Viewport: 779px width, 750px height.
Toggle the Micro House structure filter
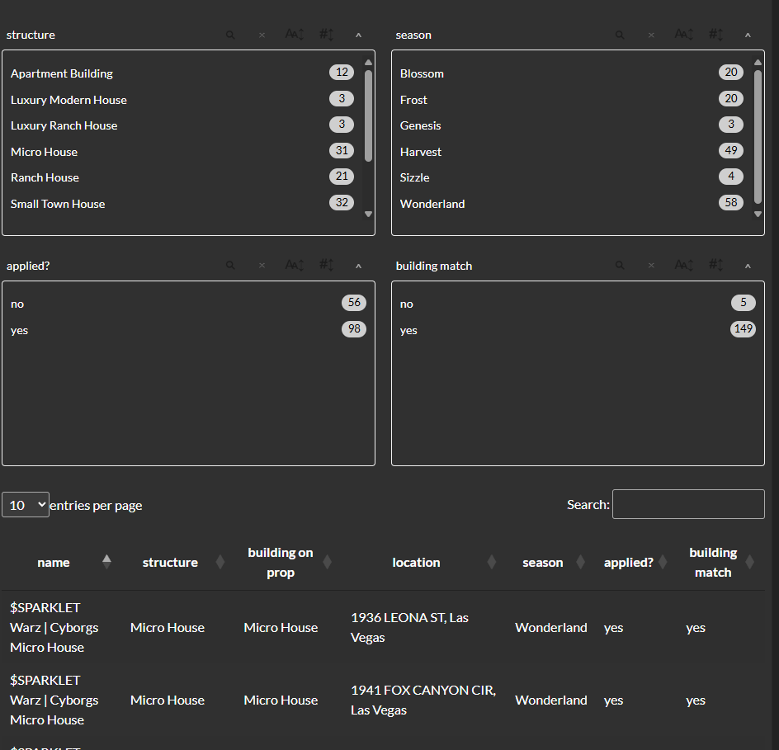click(x=44, y=152)
